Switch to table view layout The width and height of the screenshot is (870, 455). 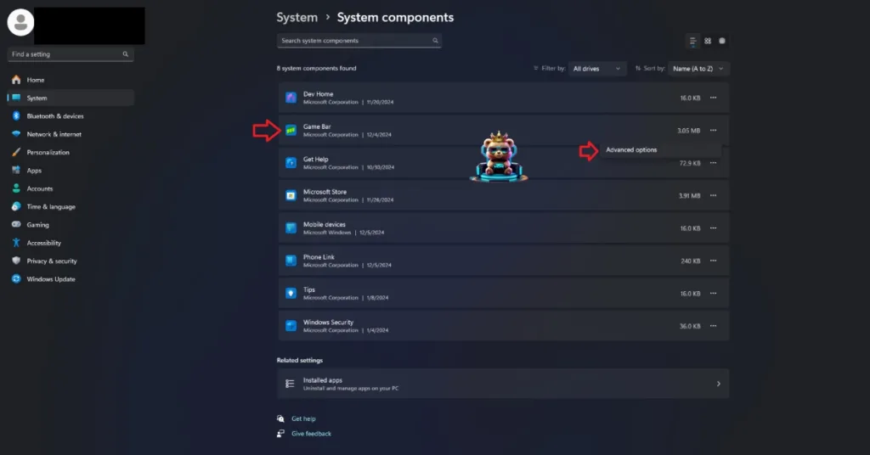pyautogui.click(x=722, y=41)
